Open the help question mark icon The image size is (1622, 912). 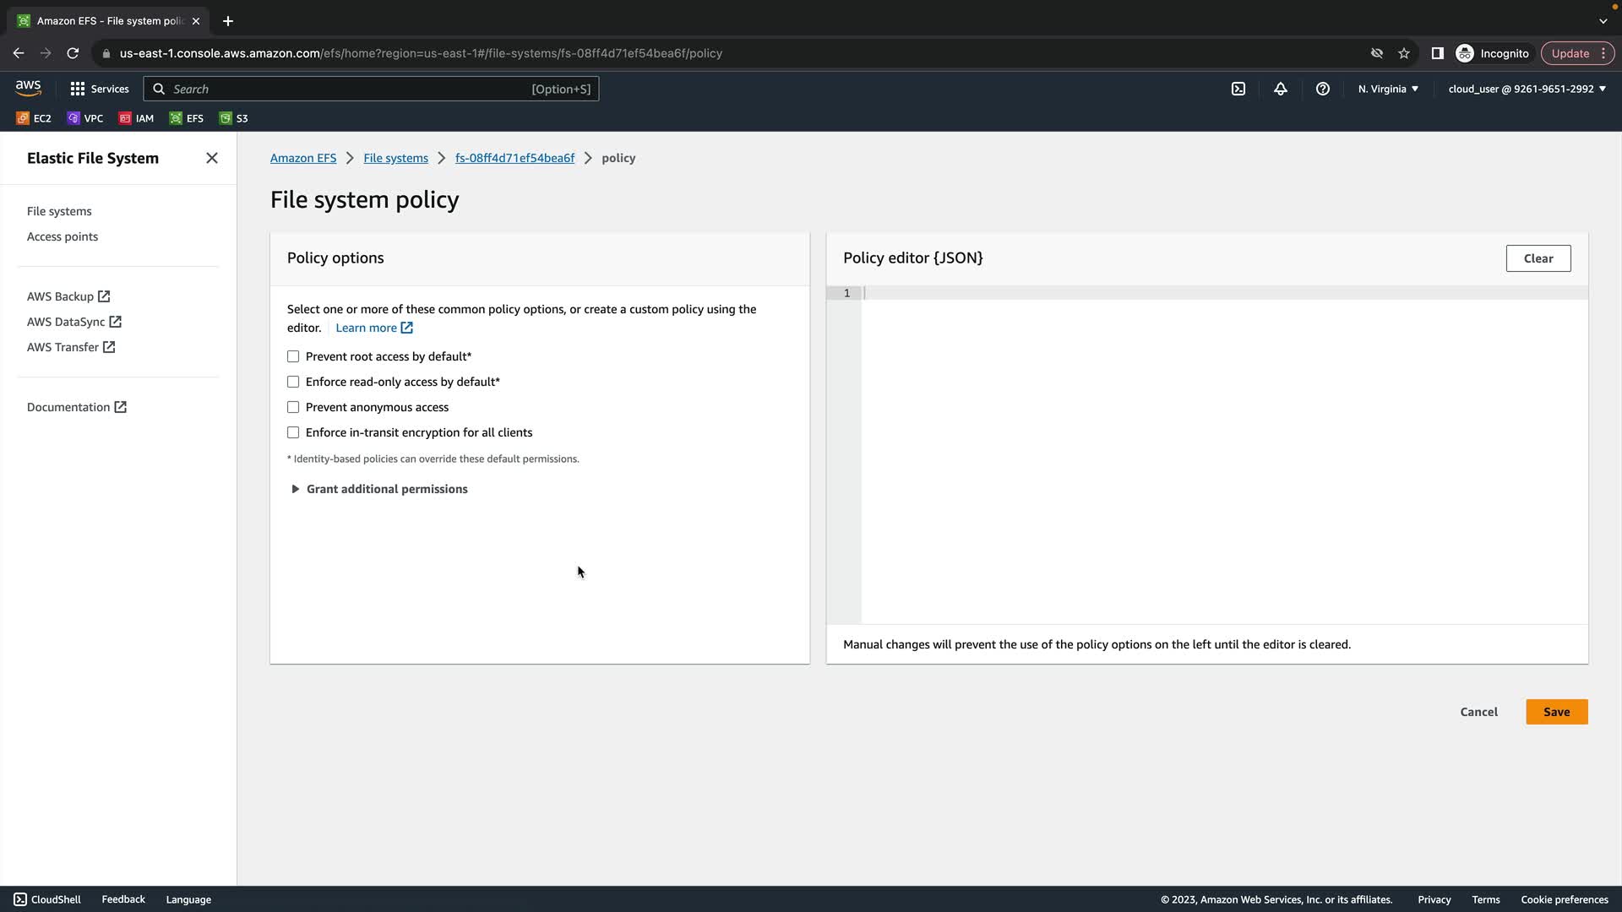click(x=1323, y=89)
